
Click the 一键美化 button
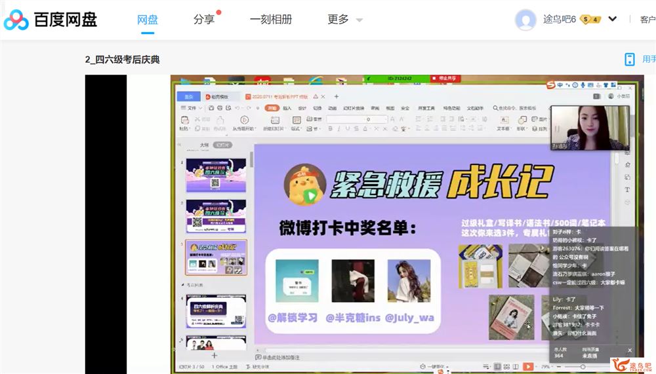pyautogui.click(x=432, y=367)
